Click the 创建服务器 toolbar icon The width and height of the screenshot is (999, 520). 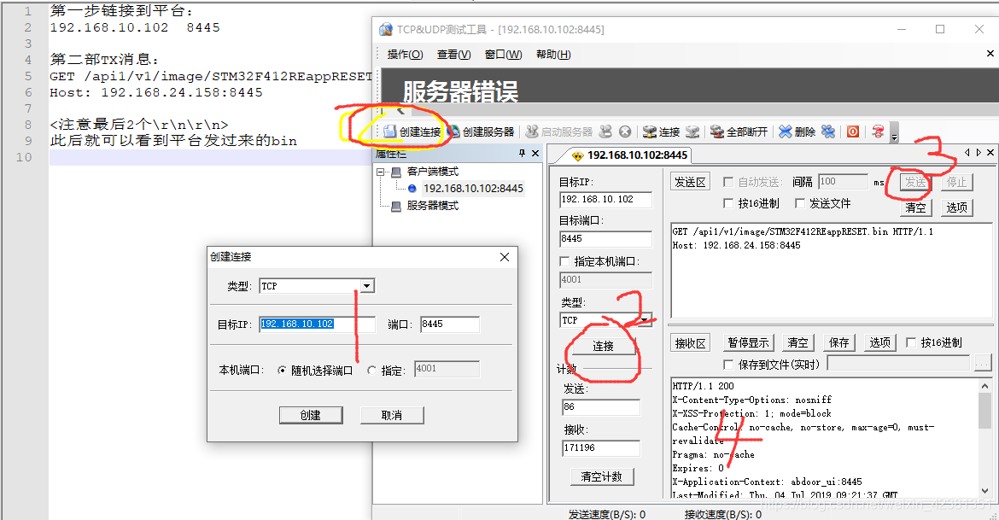453,131
